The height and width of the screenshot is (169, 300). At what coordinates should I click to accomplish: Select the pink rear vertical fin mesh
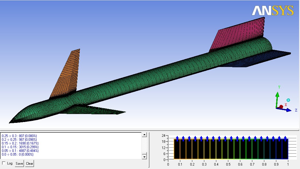239,35
